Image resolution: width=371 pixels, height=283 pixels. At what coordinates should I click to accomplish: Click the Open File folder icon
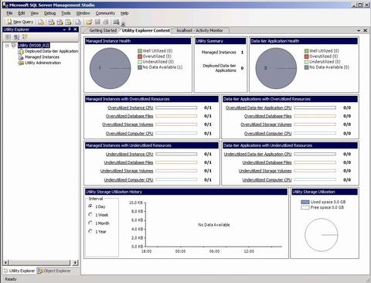pos(89,22)
